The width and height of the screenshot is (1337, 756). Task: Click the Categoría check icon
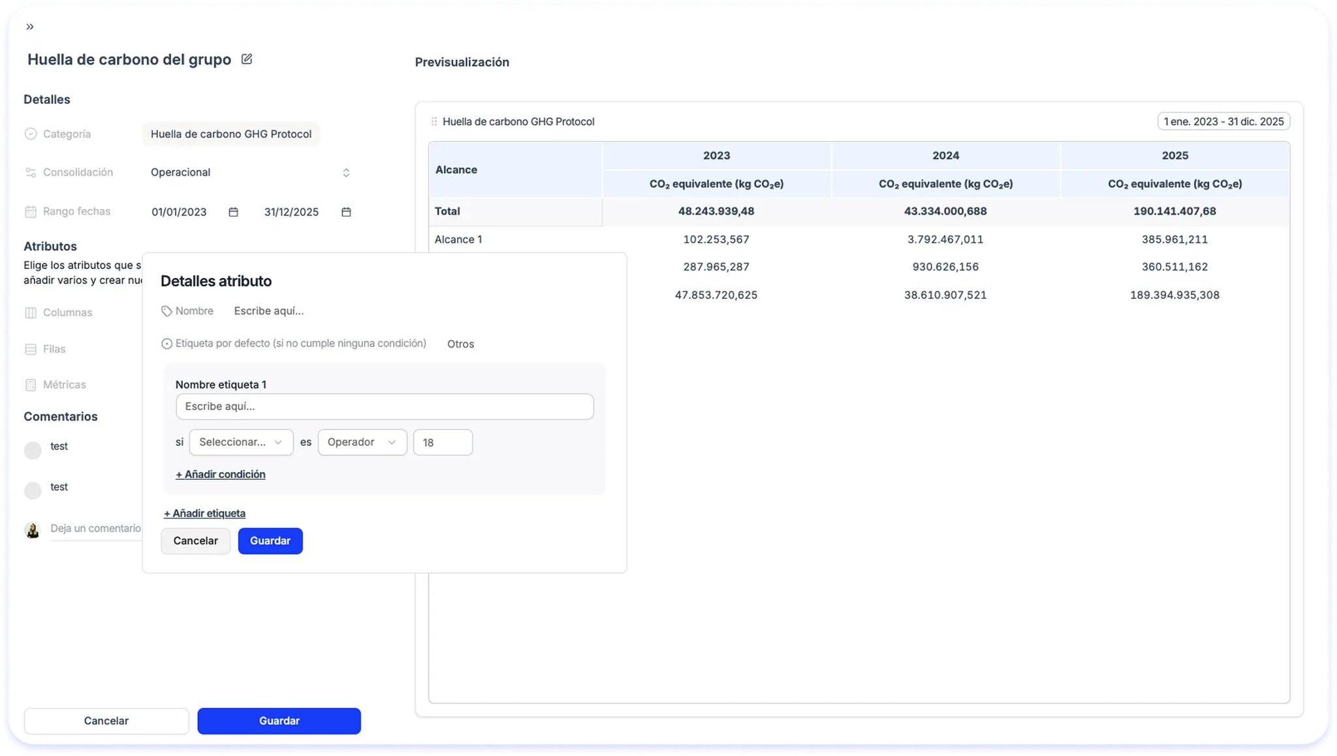tap(30, 133)
